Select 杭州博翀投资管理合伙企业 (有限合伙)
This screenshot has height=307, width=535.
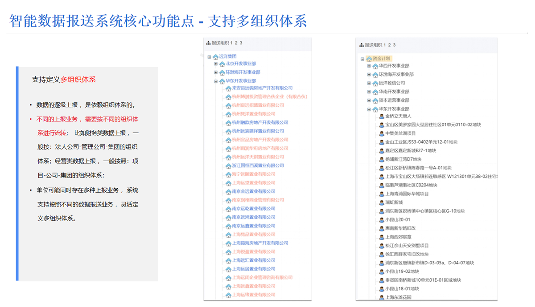[x=270, y=97]
